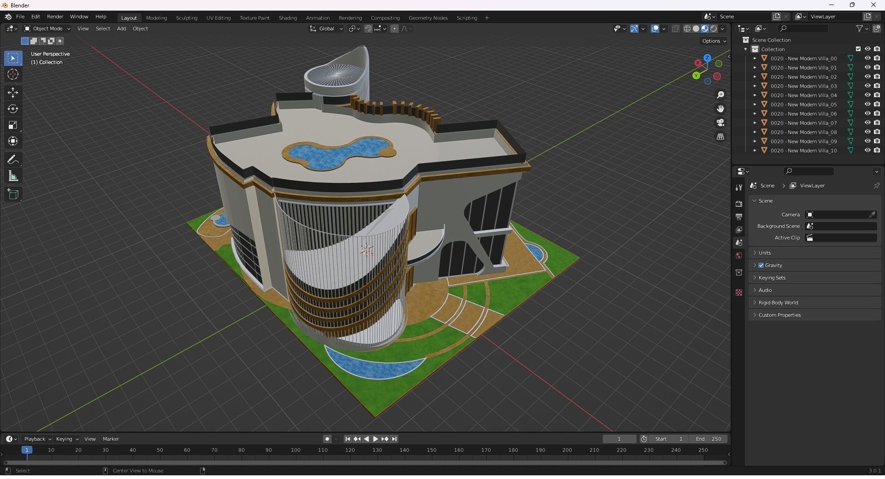Viewport: 885px width, 479px height.
Task: Disable New Modern Villa_10 in renders
Action: click(877, 151)
